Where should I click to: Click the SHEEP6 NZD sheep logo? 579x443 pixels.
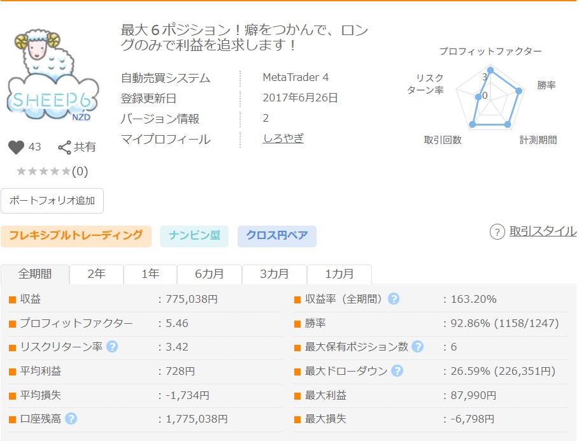[52, 75]
